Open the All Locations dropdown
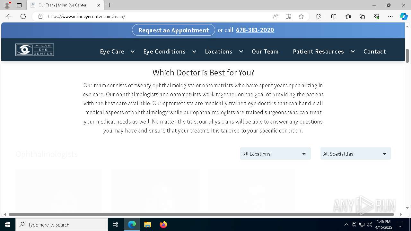Viewport: 411px width, 231px height. tap(275, 154)
